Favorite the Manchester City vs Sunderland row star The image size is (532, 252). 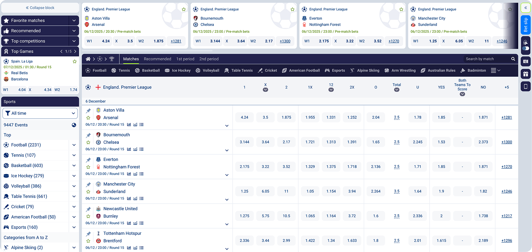(88, 192)
